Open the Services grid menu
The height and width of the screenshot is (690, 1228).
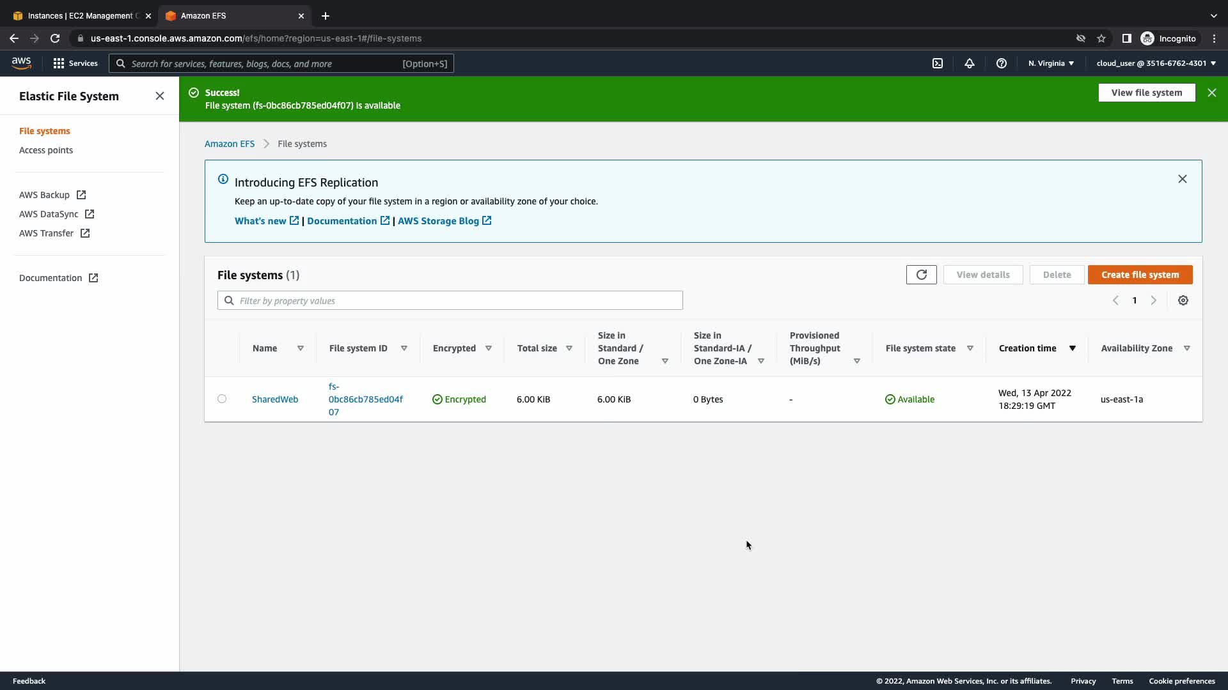click(x=75, y=63)
